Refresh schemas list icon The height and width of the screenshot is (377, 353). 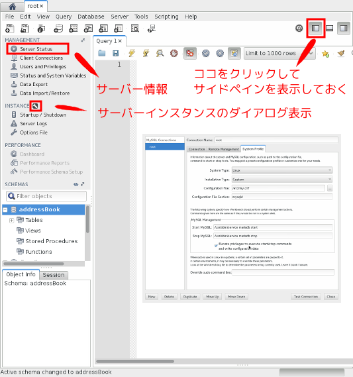click(x=76, y=184)
